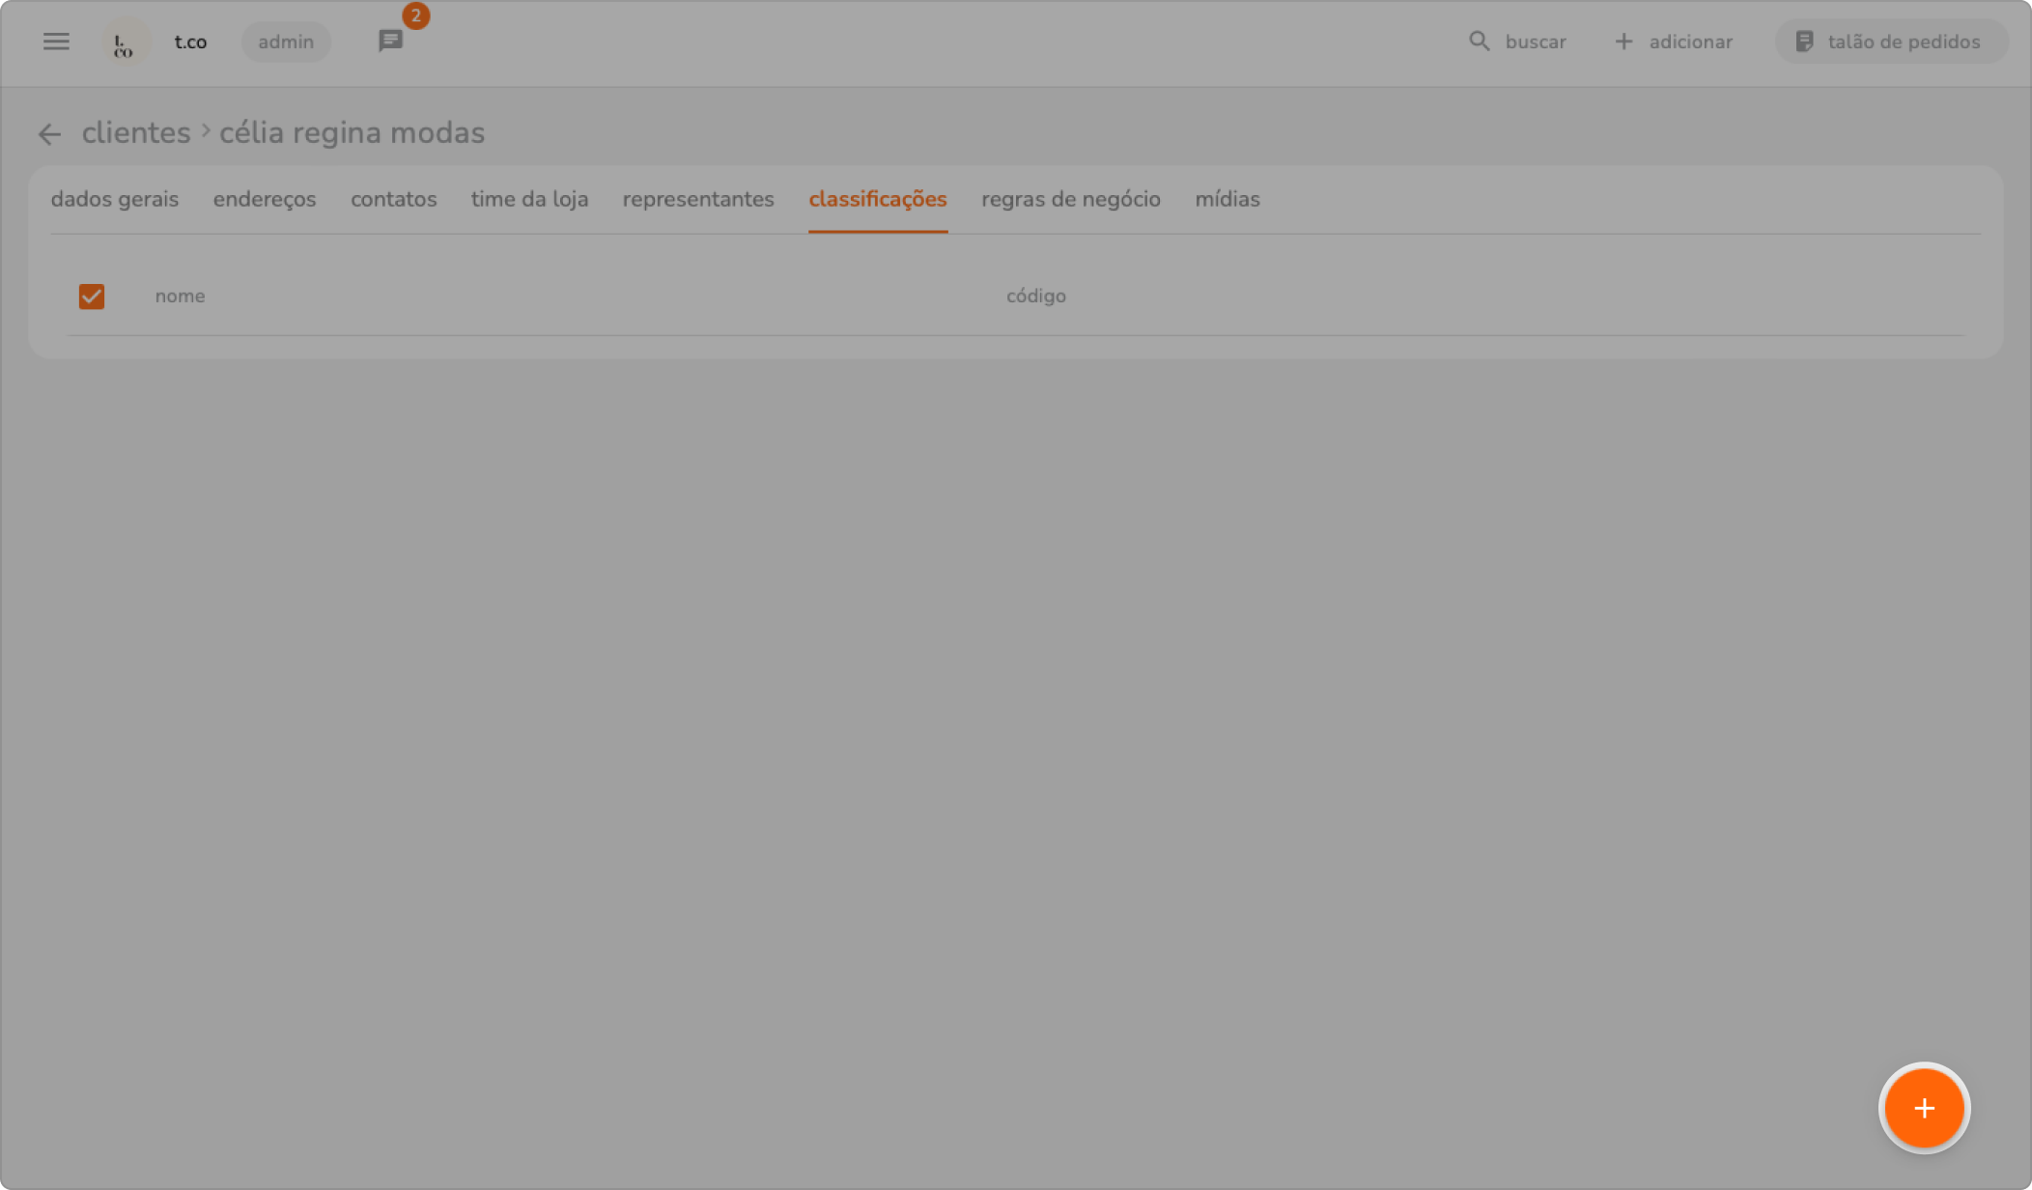2032x1190 pixels.
Task: Click the plus icon beside adicionar
Action: 1623,42
